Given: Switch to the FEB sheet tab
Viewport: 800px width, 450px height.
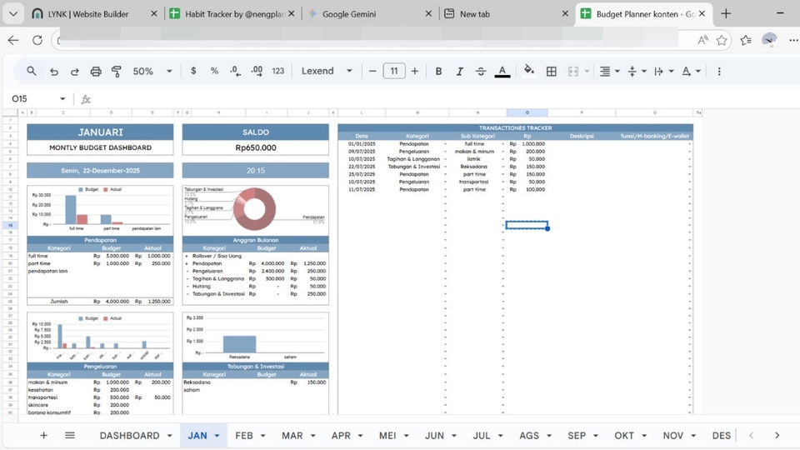Looking at the screenshot, I should click(244, 436).
